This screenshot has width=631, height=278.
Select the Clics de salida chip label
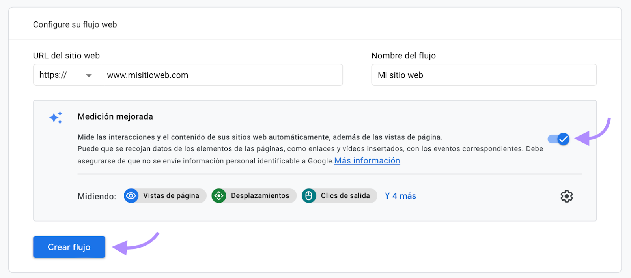tap(345, 196)
